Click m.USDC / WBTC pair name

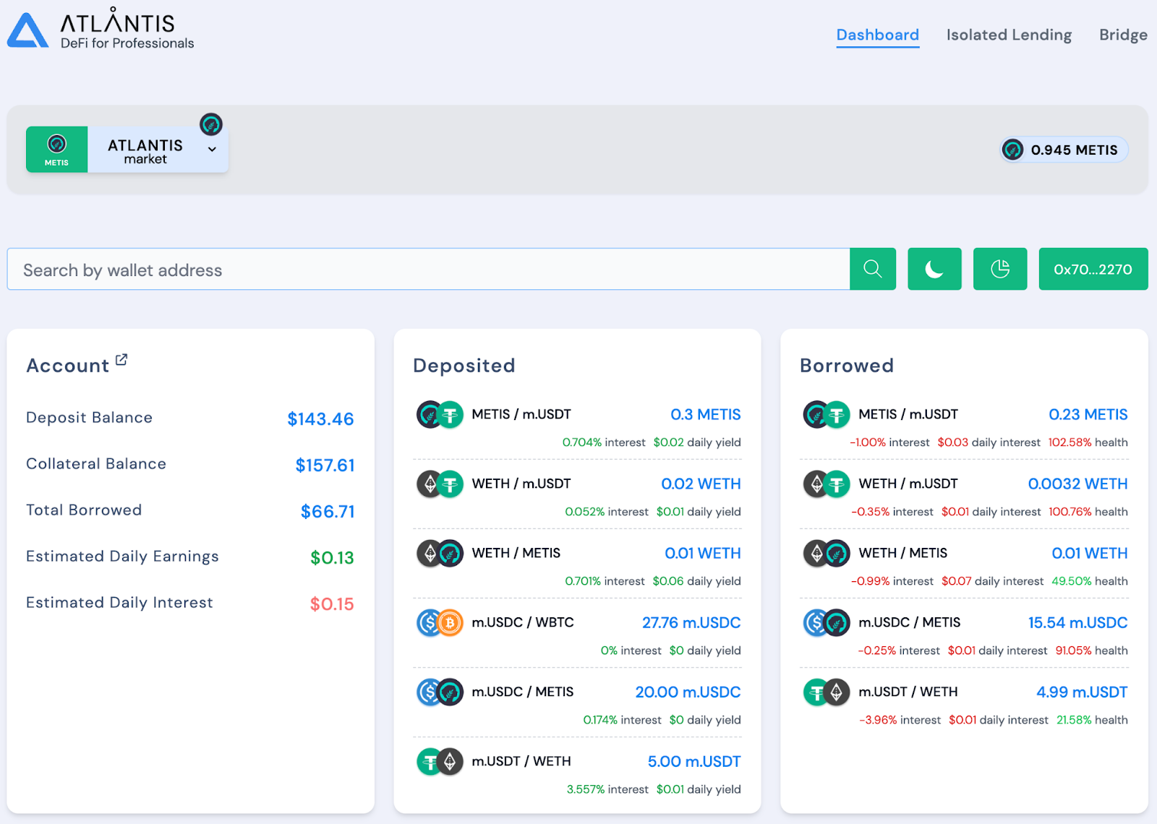(x=523, y=622)
